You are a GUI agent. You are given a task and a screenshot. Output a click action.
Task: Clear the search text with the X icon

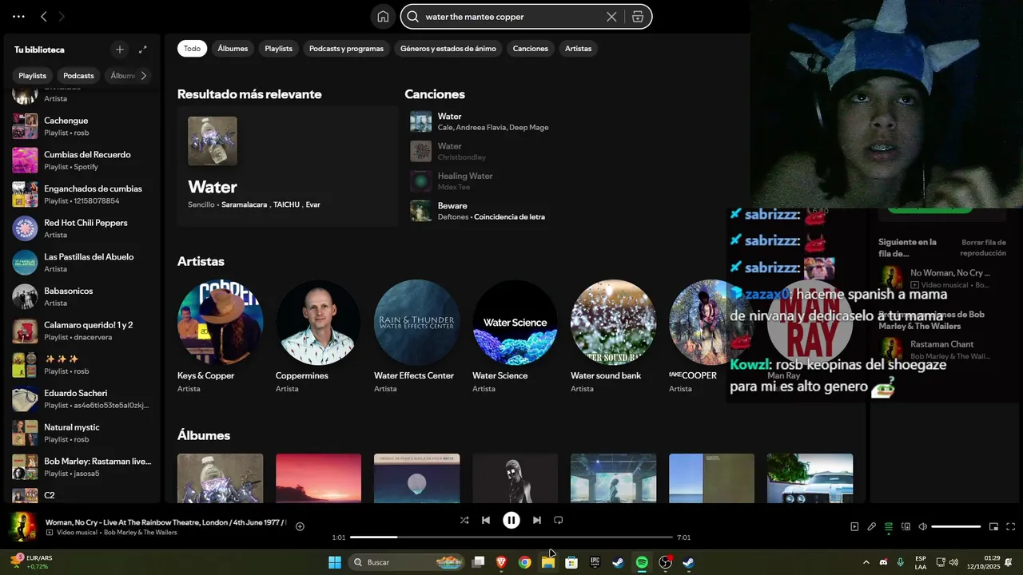pyautogui.click(x=611, y=17)
